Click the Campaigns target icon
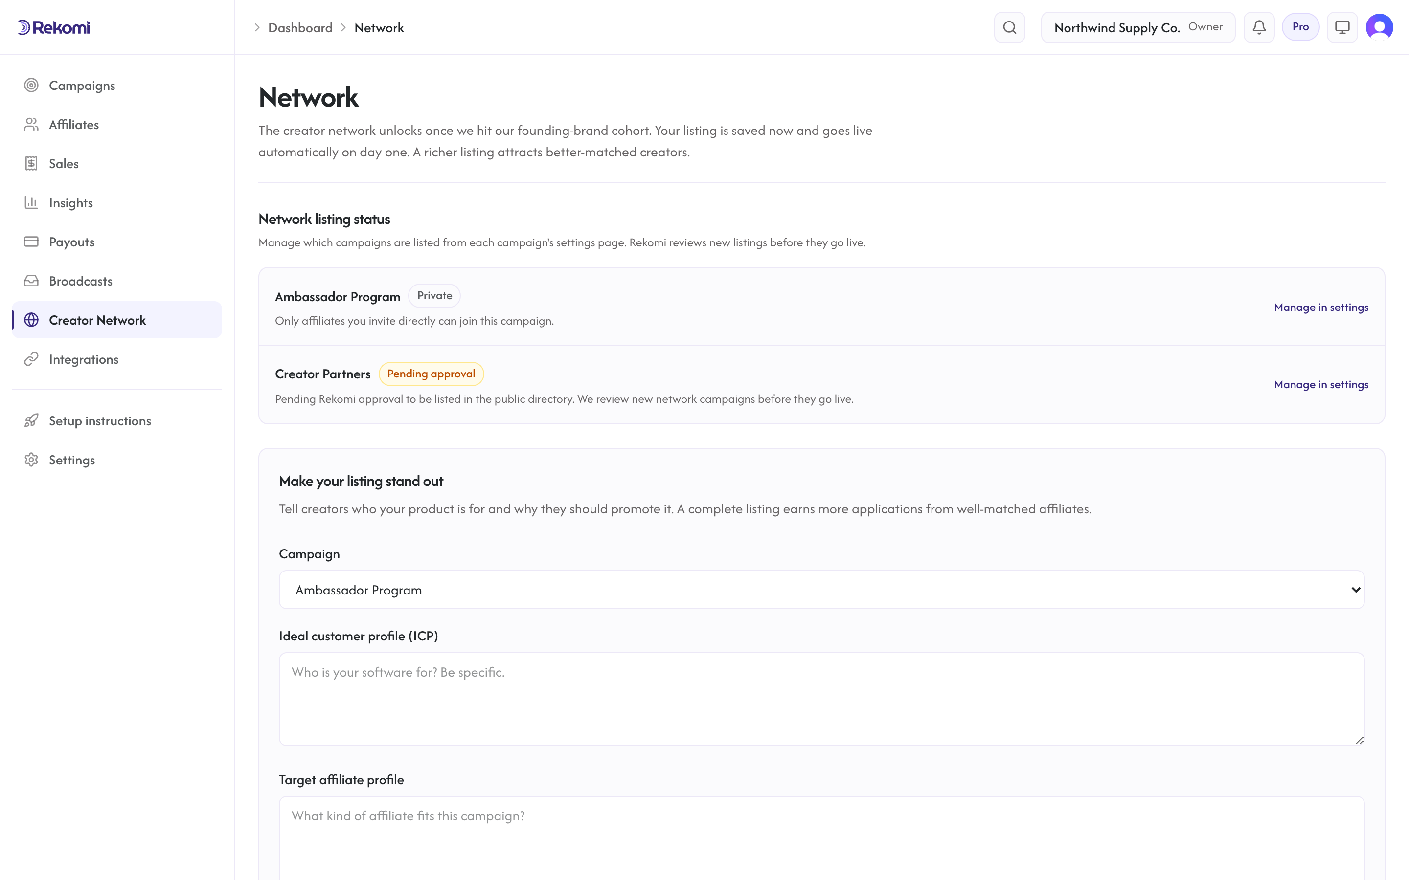The image size is (1409, 880). (31, 86)
